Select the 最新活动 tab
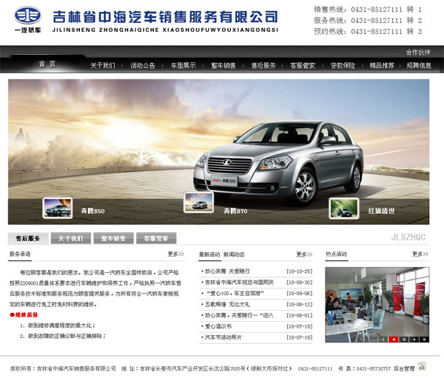Image resolution: width=444 pixels, height=378 pixels. (209, 254)
